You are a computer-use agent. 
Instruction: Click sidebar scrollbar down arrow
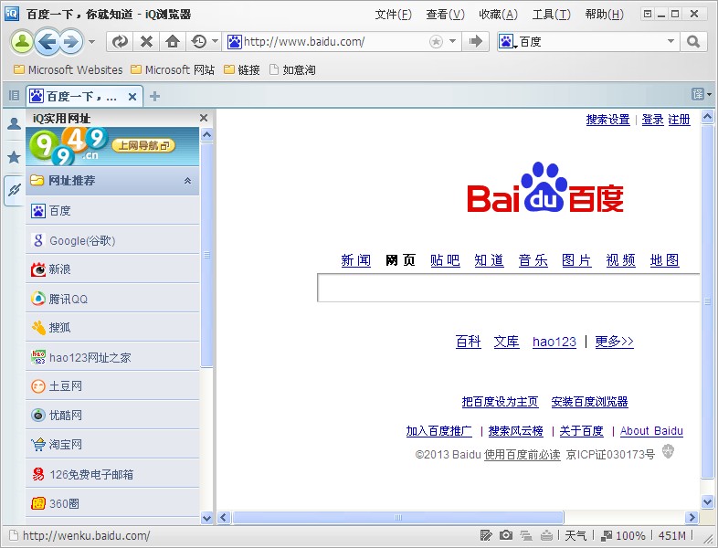(207, 518)
